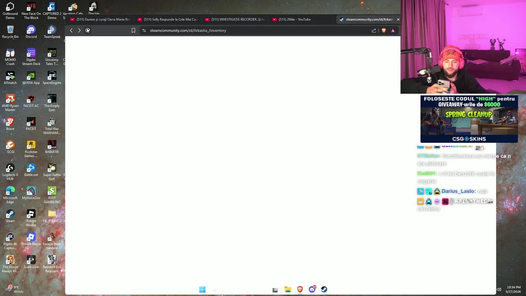Switch to 'INVESTIGAȚIE RECORDER' tab

(x=235, y=19)
